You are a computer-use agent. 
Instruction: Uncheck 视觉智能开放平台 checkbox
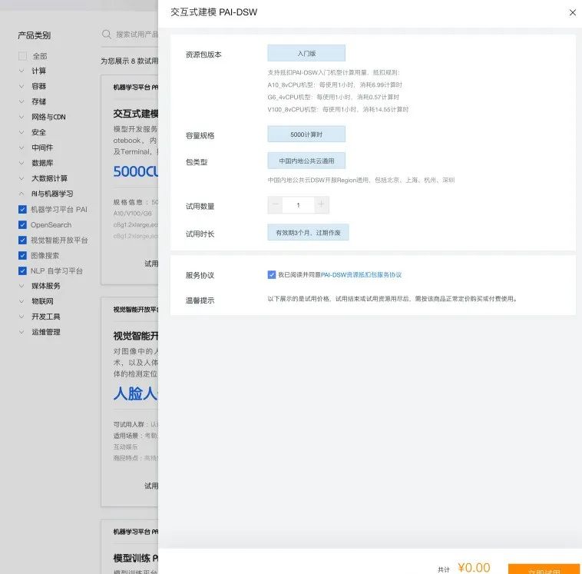tap(22, 240)
